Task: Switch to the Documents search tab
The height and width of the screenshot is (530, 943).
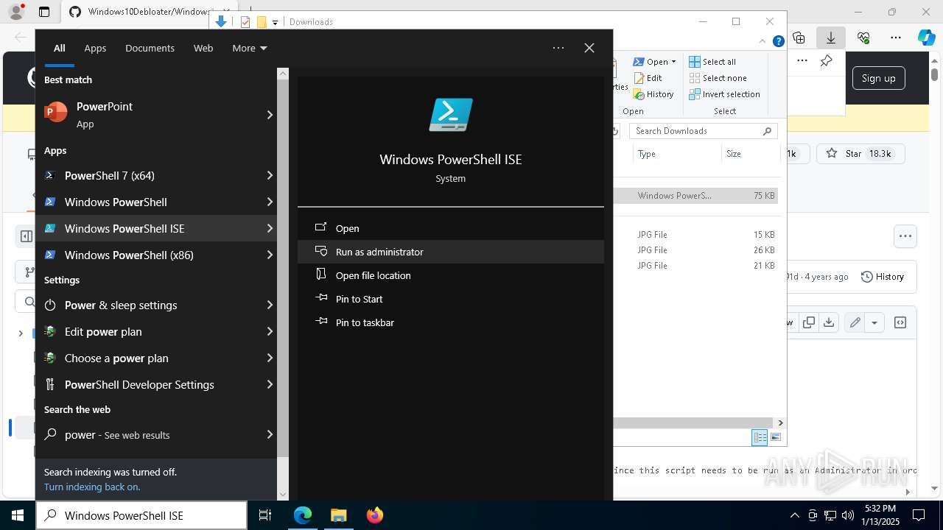Action: 150,48
